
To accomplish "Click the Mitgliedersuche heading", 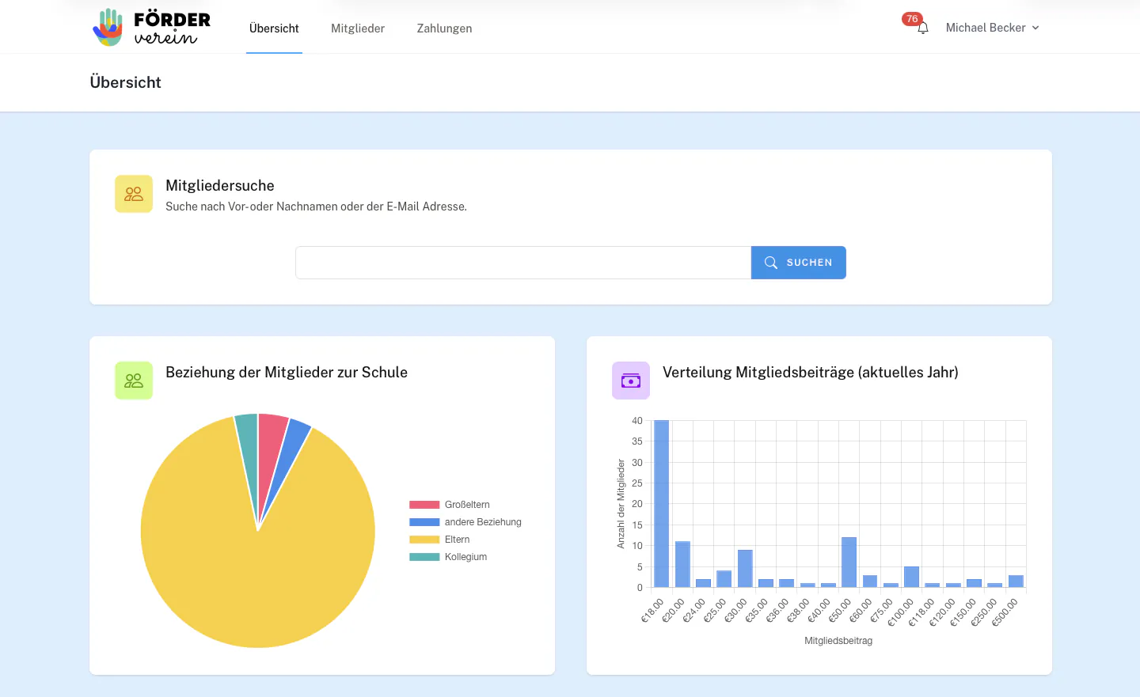I will point(220,186).
